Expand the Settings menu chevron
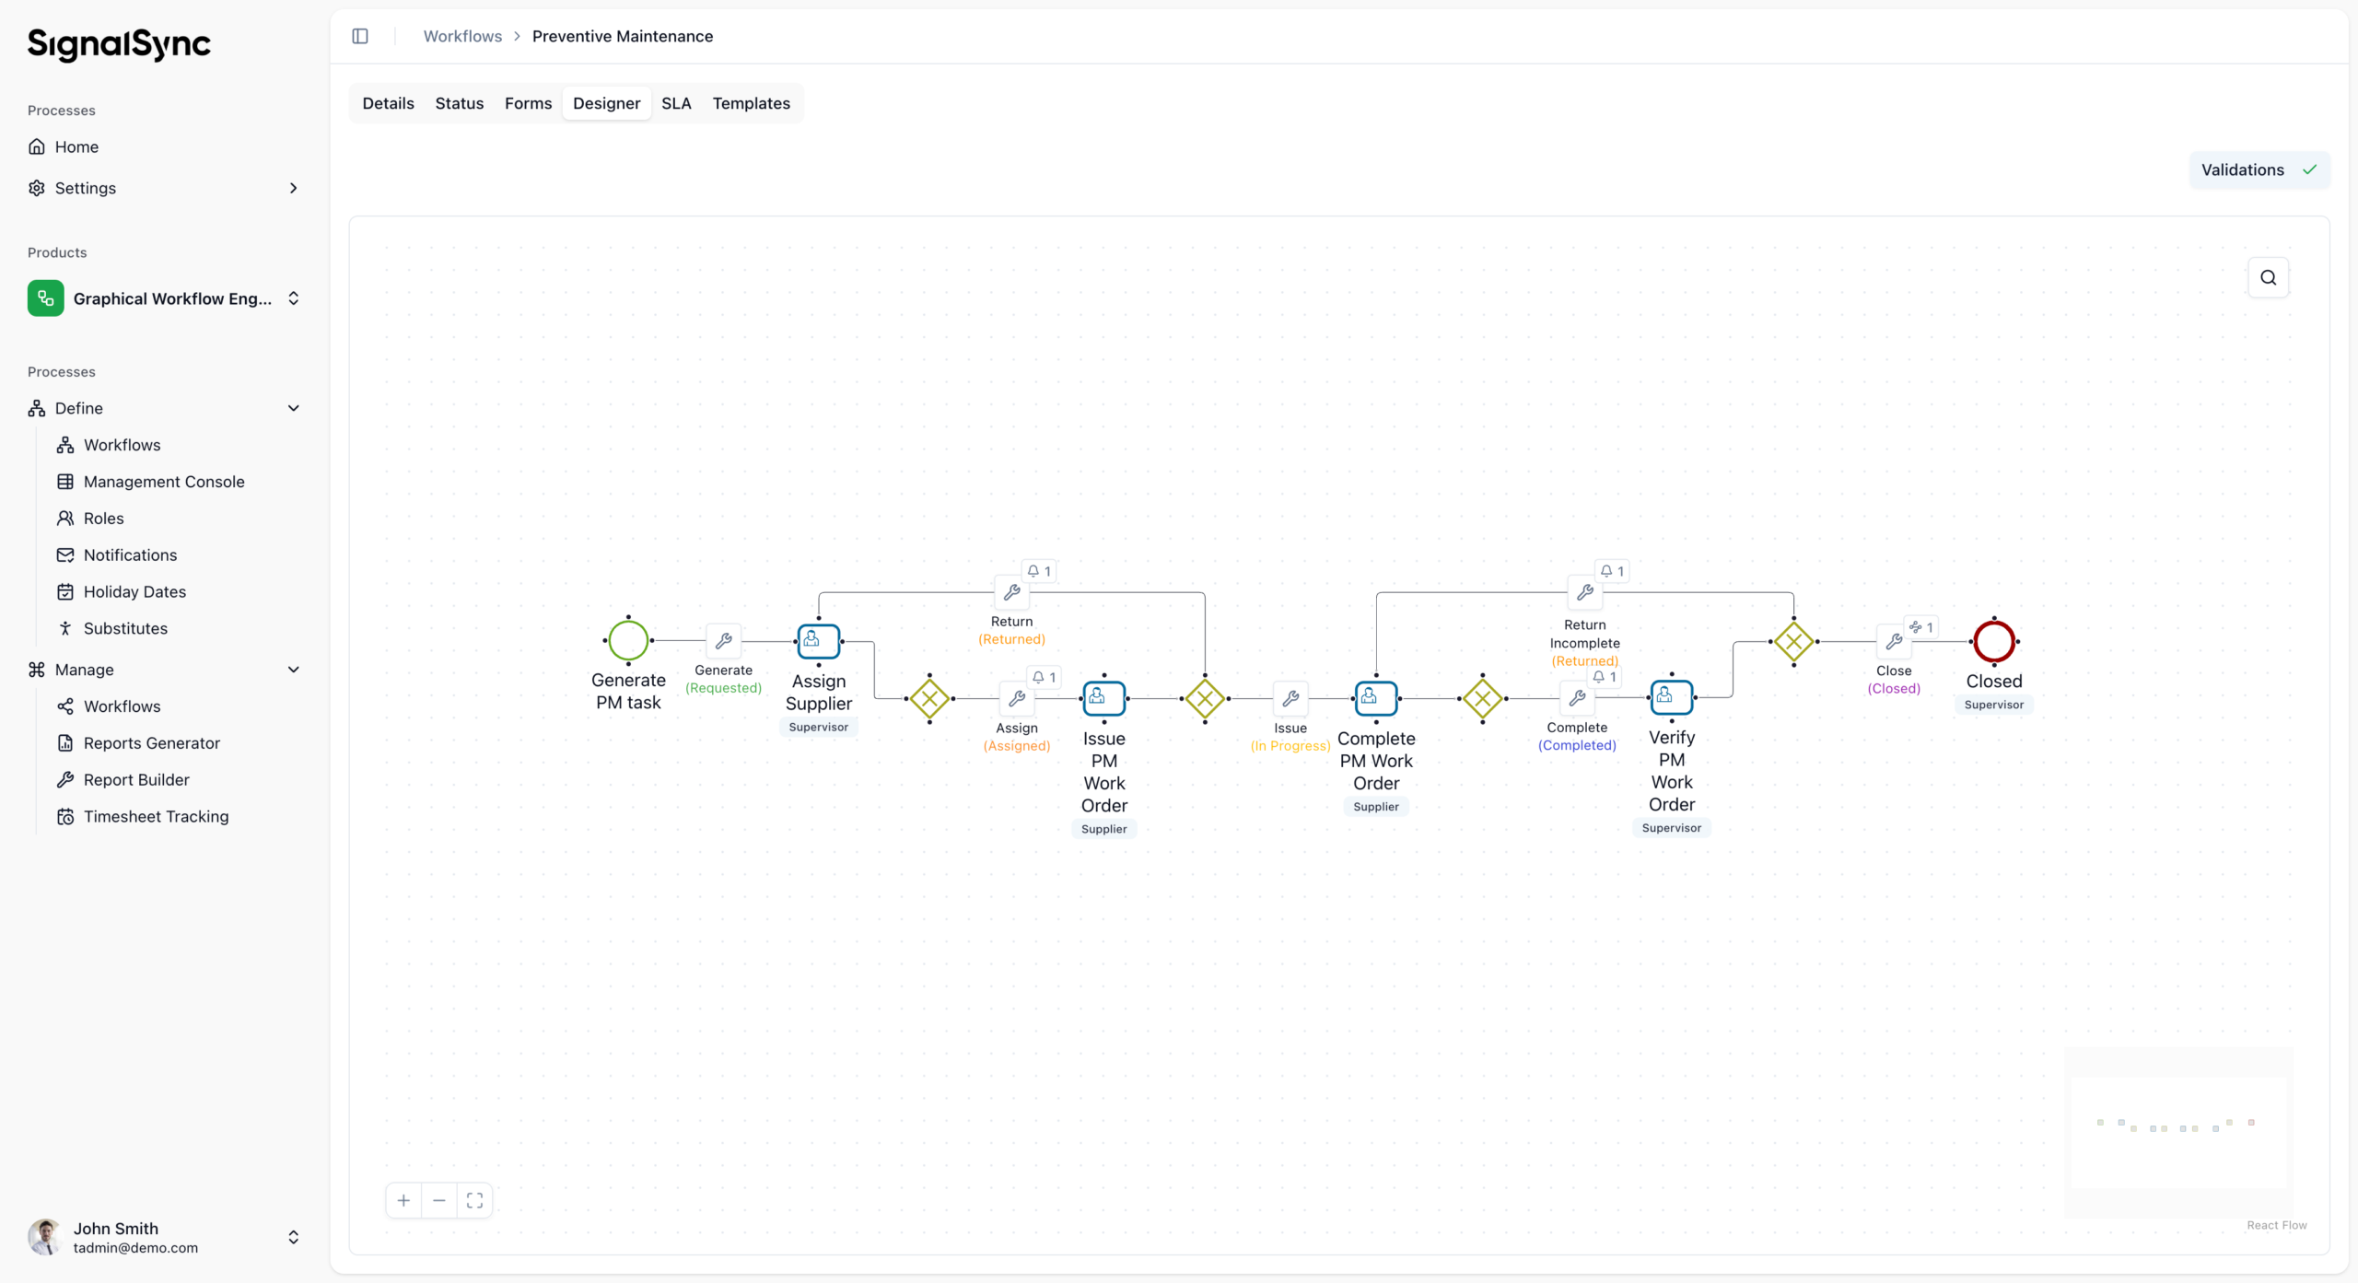The width and height of the screenshot is (2358, 1283). (x=293, y=188)
